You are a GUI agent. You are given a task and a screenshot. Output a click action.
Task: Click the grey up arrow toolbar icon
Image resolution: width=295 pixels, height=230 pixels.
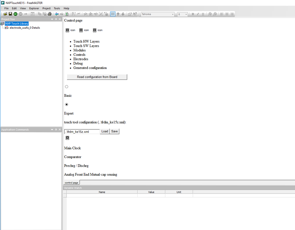point(118,14)
